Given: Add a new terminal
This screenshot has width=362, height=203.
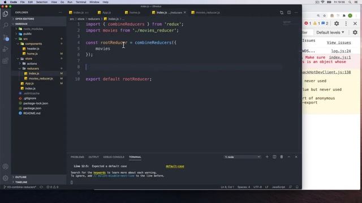Looking at the screenshot, I should point(267,157).
